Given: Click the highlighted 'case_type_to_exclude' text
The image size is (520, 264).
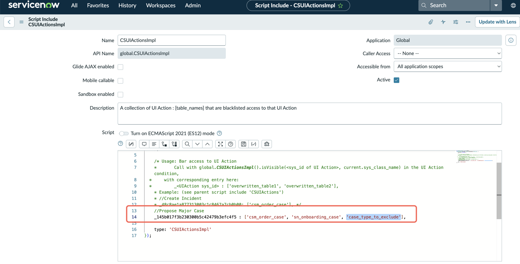Looking at the screenshot, I should pyautogui.click(x=374, y=217).
